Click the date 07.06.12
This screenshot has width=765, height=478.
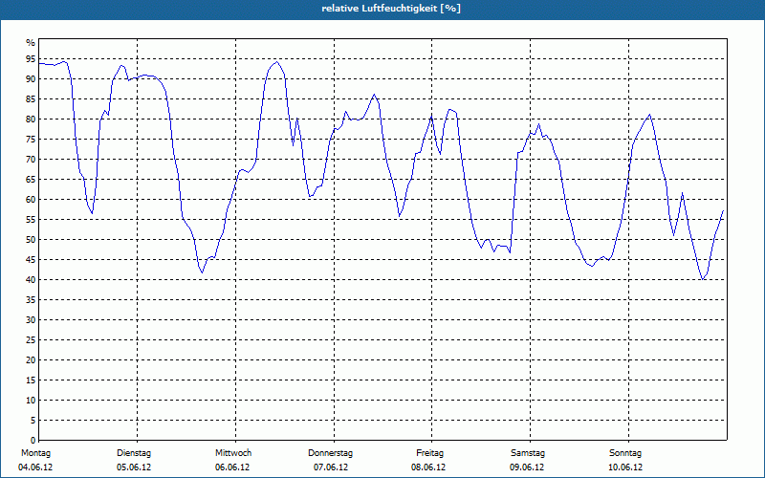click(x=331, y=467)
